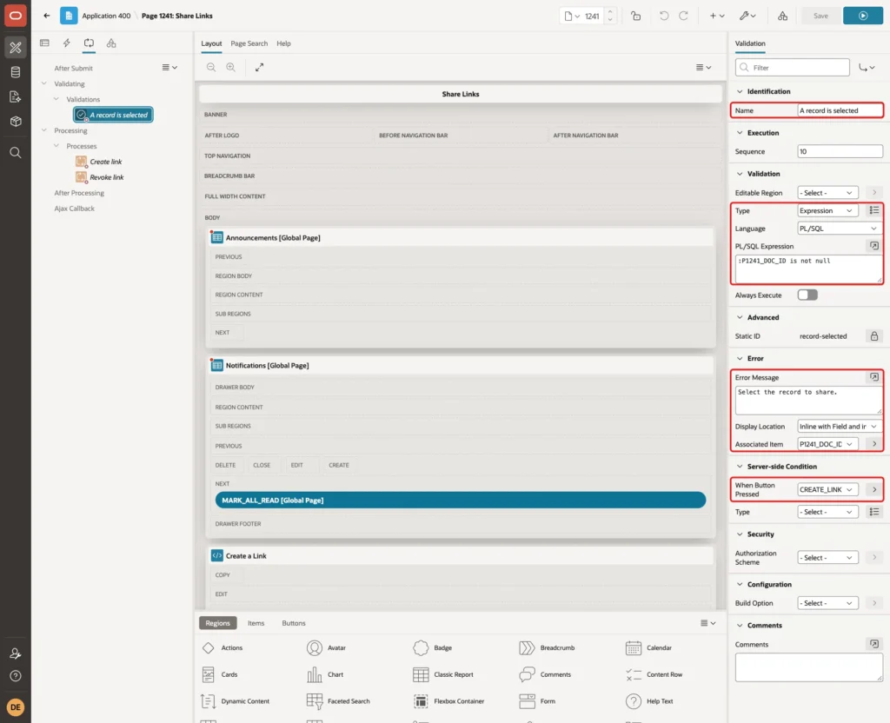Open the Create plus menu
Viewport: 890px width, 723px height.
716,16
